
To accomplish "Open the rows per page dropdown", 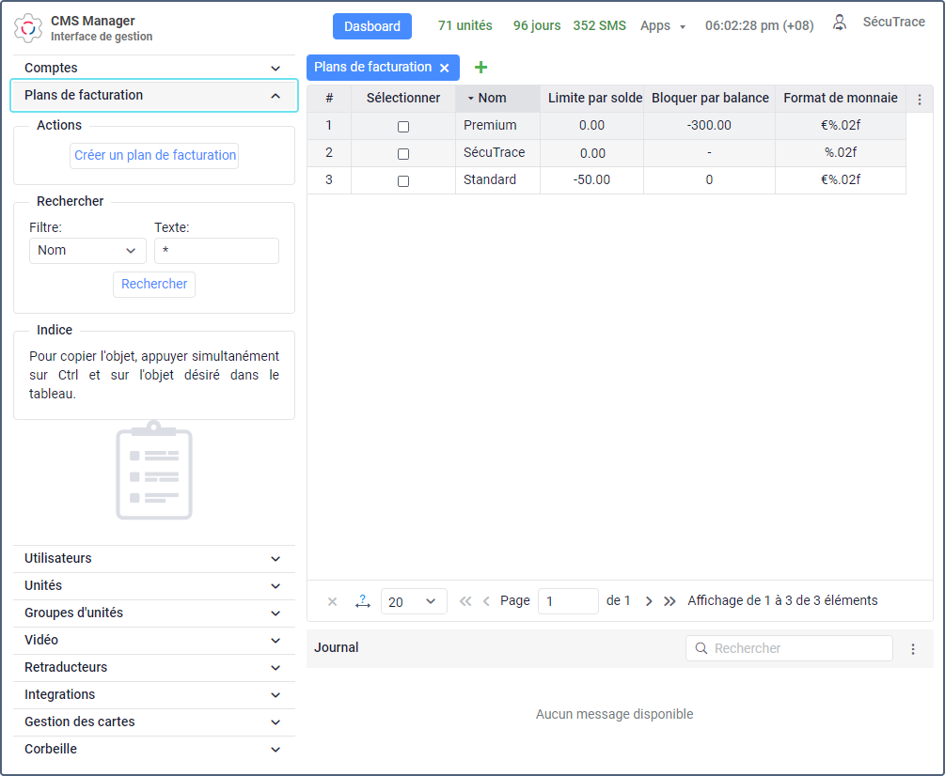I will (414, 601).
